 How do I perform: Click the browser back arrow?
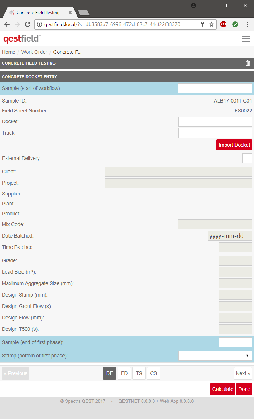pyautogui.click(x=7, y=24)
